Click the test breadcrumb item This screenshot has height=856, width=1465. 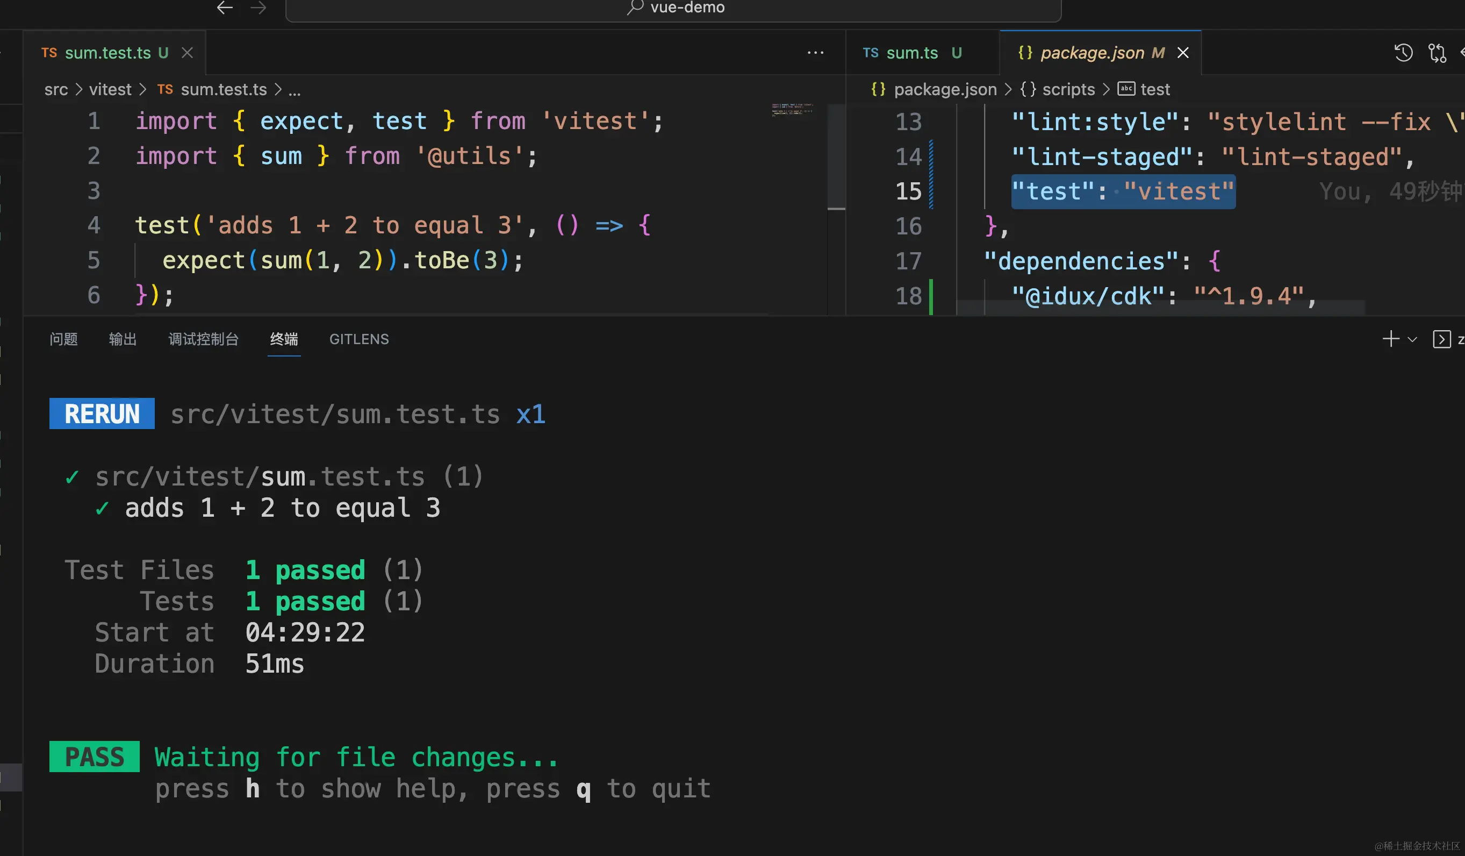click(x=1154, y=90)
